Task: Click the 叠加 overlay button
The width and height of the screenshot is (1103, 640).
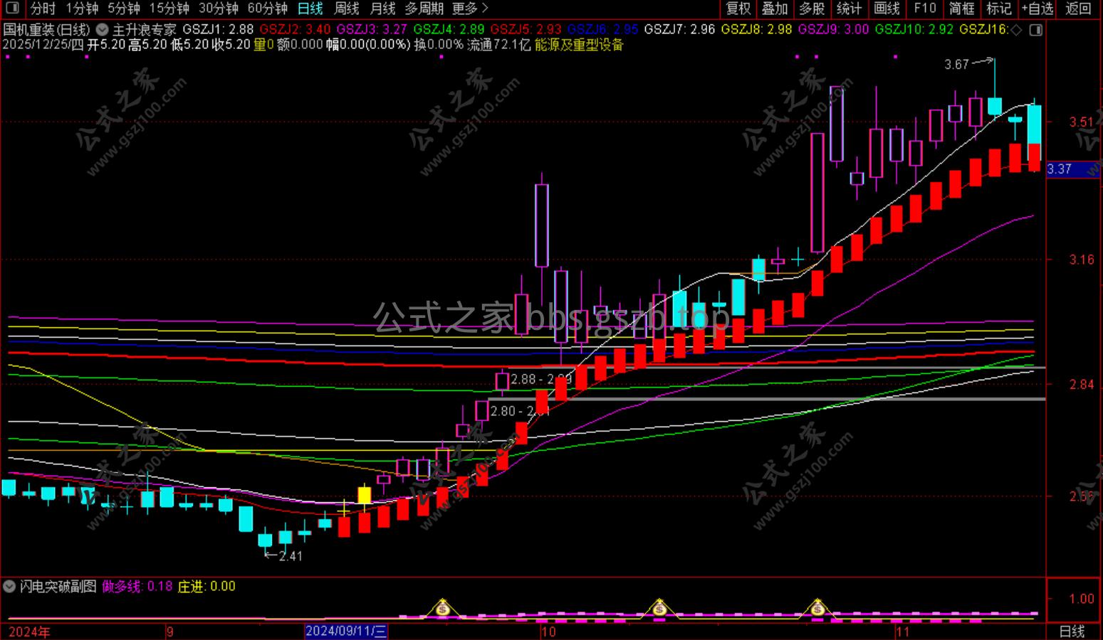Action: tap(775, 9)
